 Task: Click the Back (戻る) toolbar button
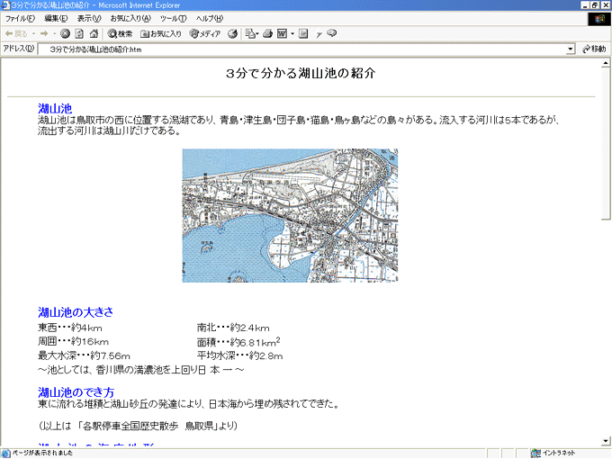[x=16, y=33]
